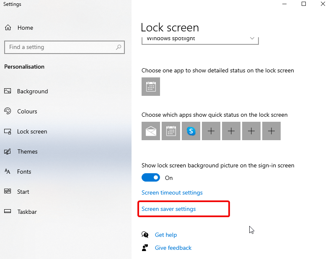Image resolution: width=328 pixels, height=259 pixels.
Task: Open Screen timeout settings link
Action: (172, 192)
